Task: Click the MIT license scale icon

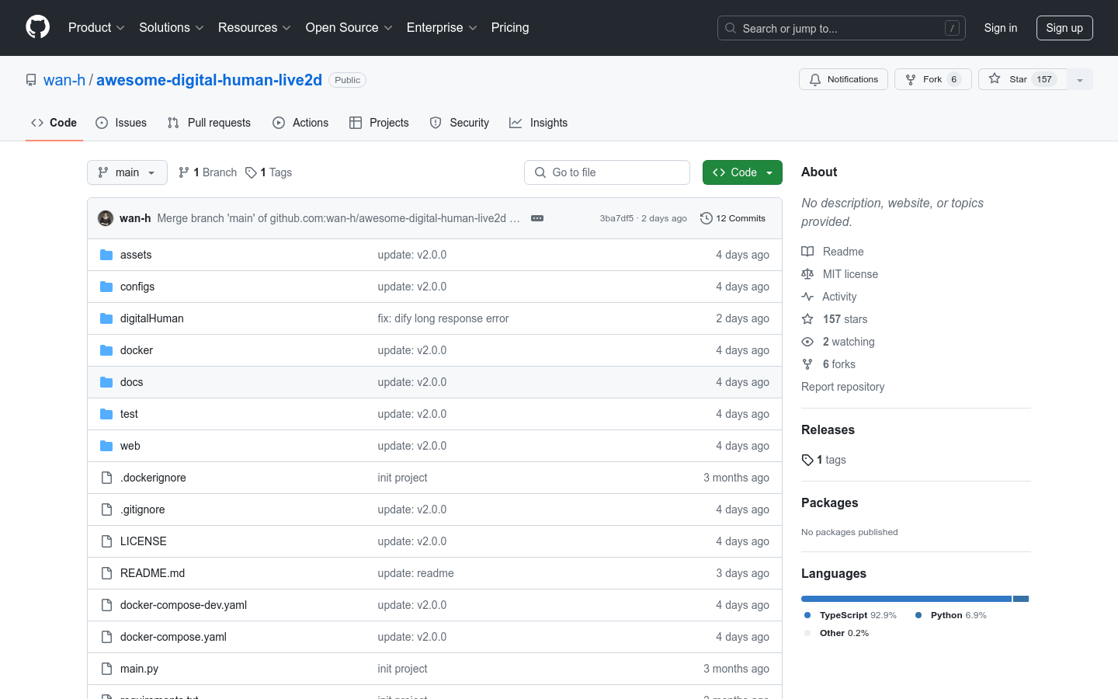Action: point(807,274)
